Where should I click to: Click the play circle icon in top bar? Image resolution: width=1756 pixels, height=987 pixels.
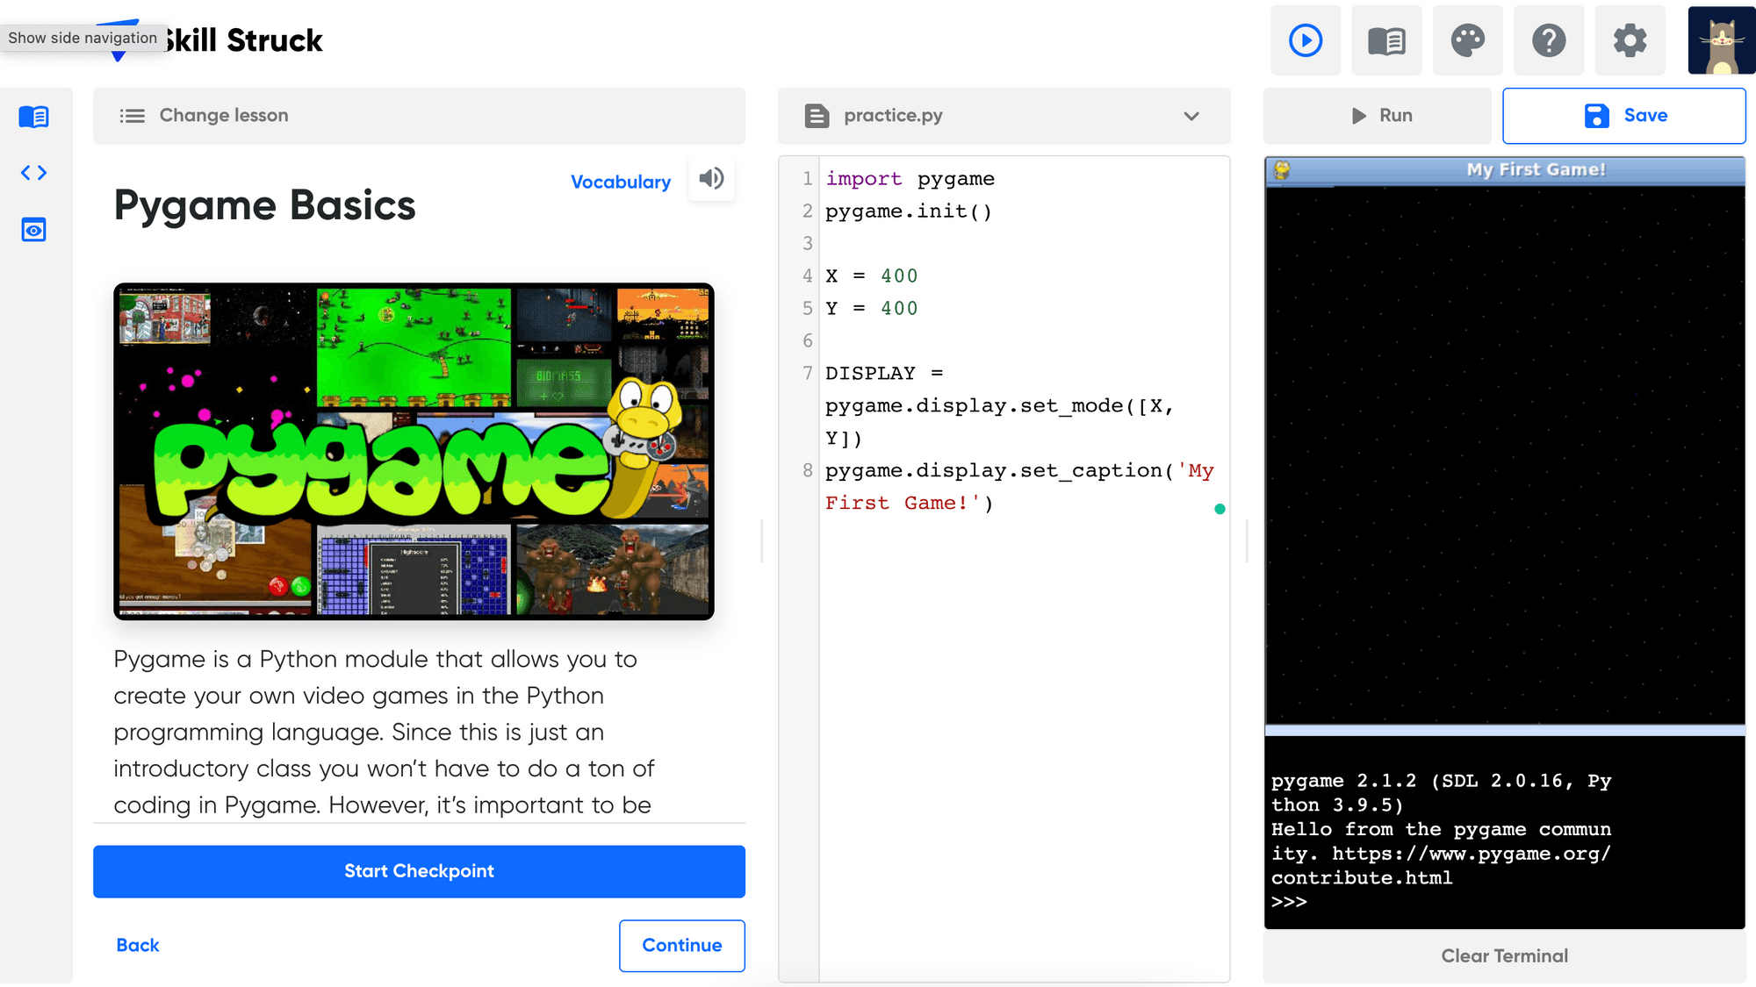1306,40
